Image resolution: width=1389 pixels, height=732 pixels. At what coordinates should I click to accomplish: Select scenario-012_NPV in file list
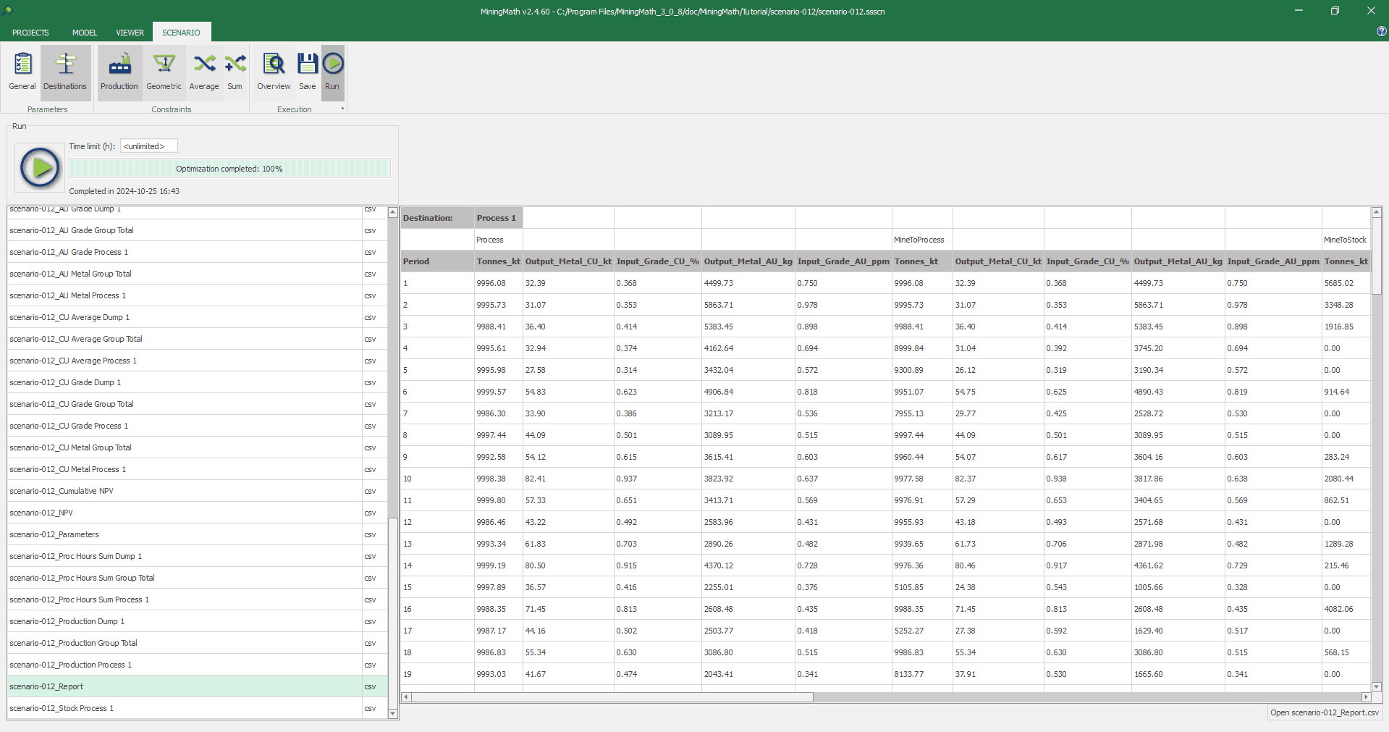pyautogui.click(x=41, y=513)
